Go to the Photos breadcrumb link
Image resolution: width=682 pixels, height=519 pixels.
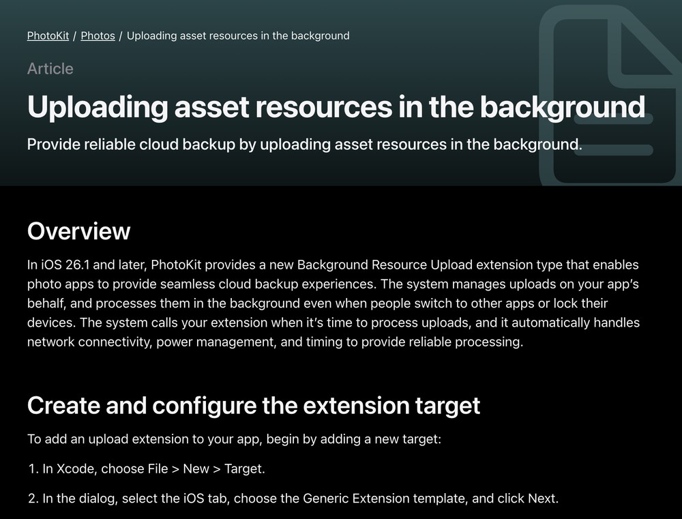pyautogui.click(x=98, y=35)
